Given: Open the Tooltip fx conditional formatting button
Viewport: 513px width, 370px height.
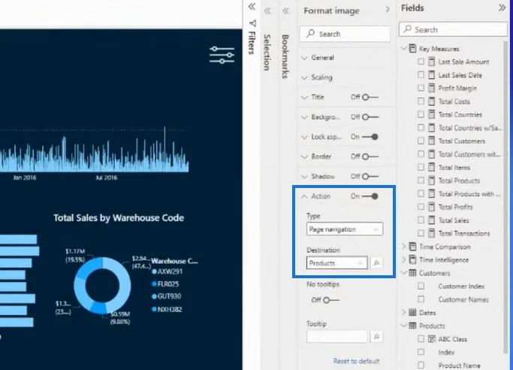Looking at the screenshot, I should pyautogui.click(x=376, y=336).
